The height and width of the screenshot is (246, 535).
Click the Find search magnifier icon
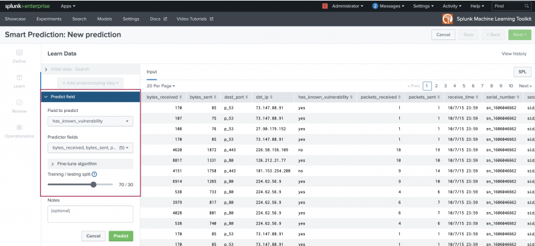point(526,6)
